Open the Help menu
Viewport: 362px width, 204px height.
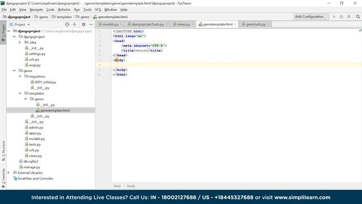[124, 10]
